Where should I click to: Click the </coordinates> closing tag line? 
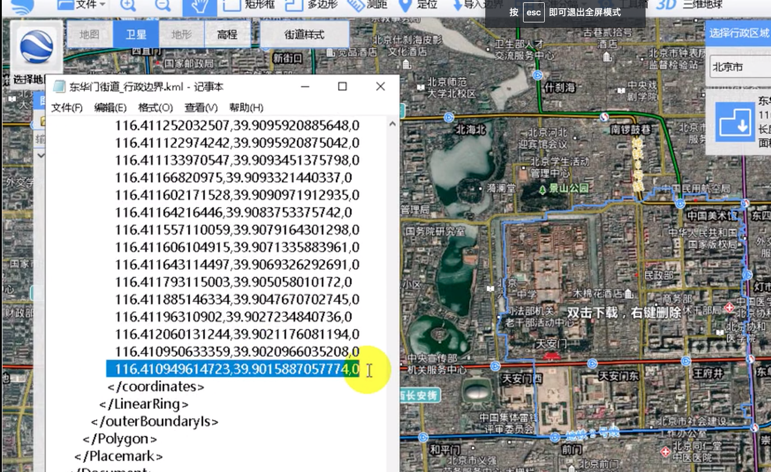click(156, 387)
